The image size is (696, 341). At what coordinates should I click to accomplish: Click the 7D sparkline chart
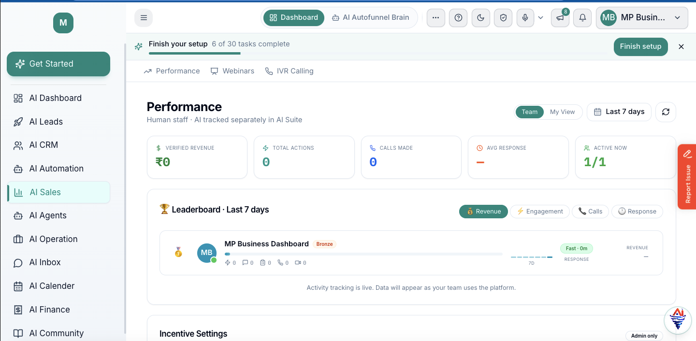point(532,257)
